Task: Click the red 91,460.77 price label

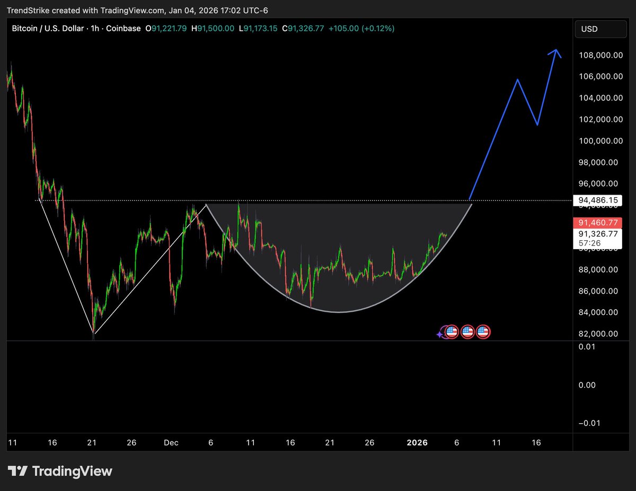Action: [x=597, y=223]
